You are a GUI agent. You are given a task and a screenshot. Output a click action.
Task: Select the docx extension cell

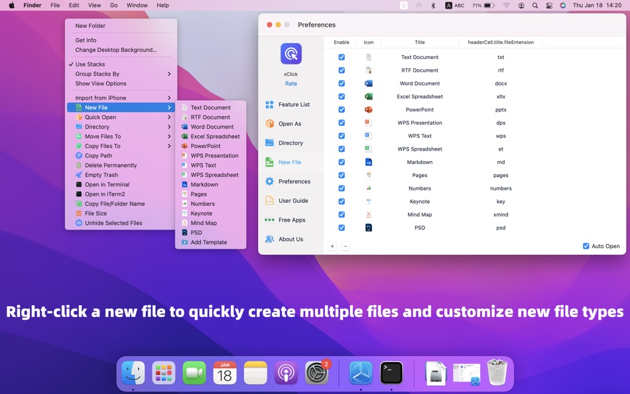pyautogui.click(x=501, y=84)
